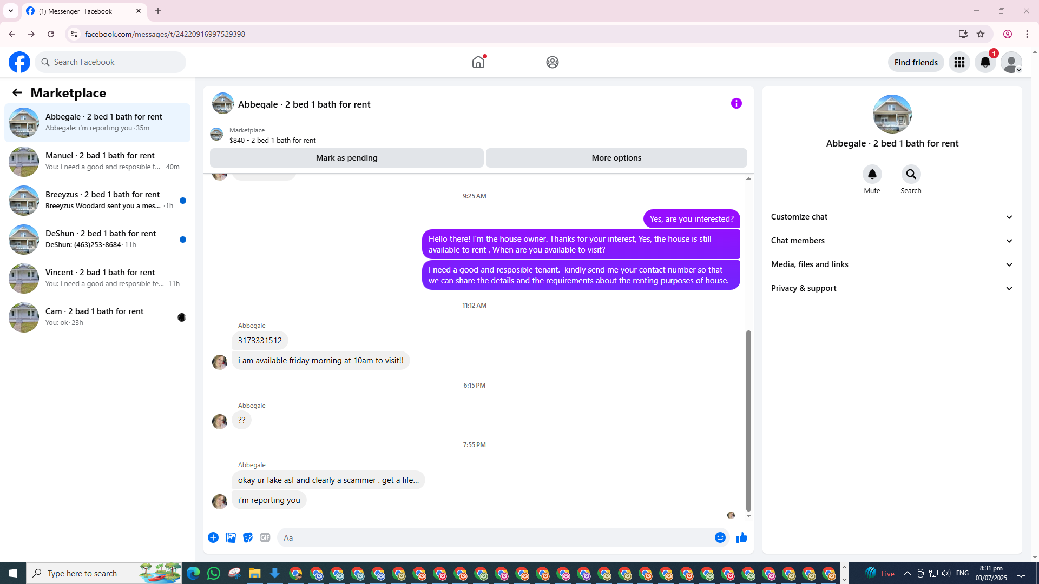The height and width of the screenshot is (584, 1039).
Task: Send a thumbs up like
Action: (741, 537)
